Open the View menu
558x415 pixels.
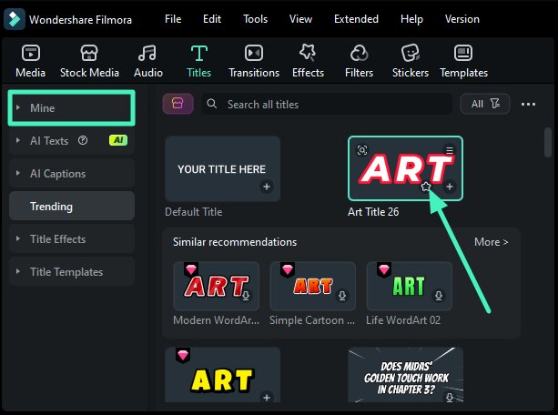click(x=300, y=19)
